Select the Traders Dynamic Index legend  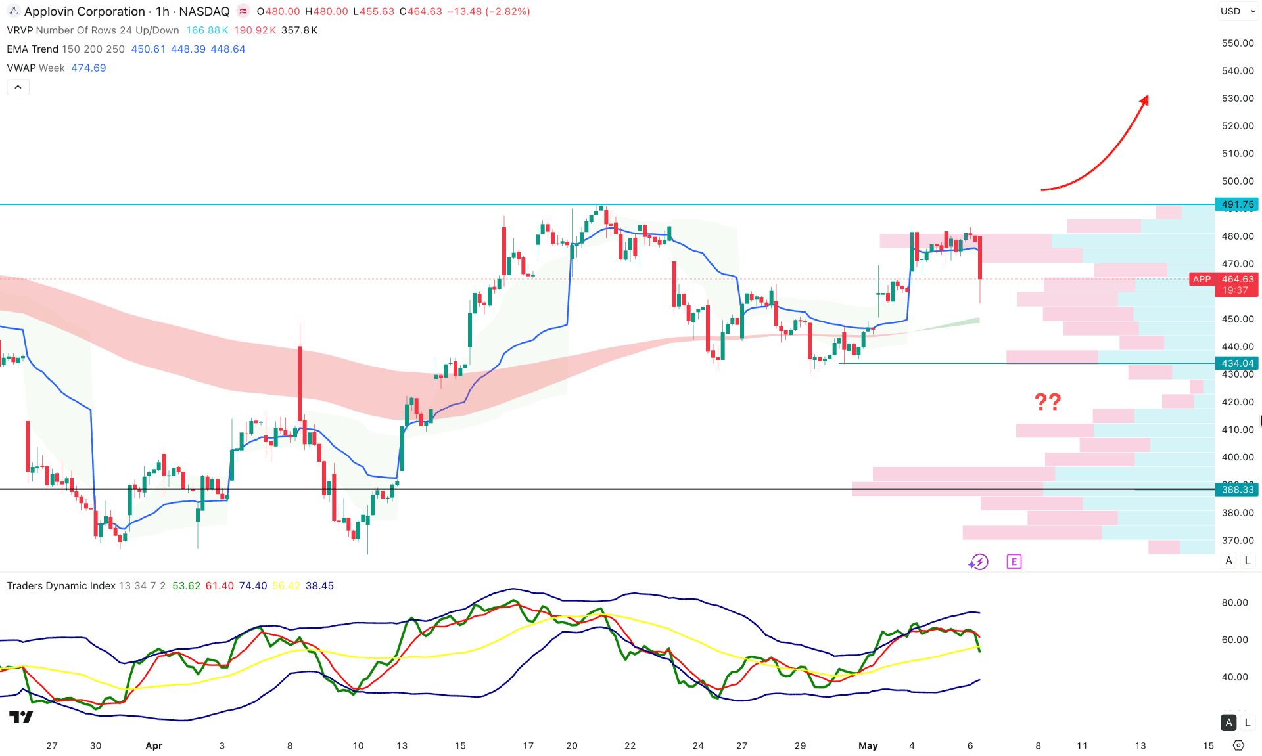[61, 585]
